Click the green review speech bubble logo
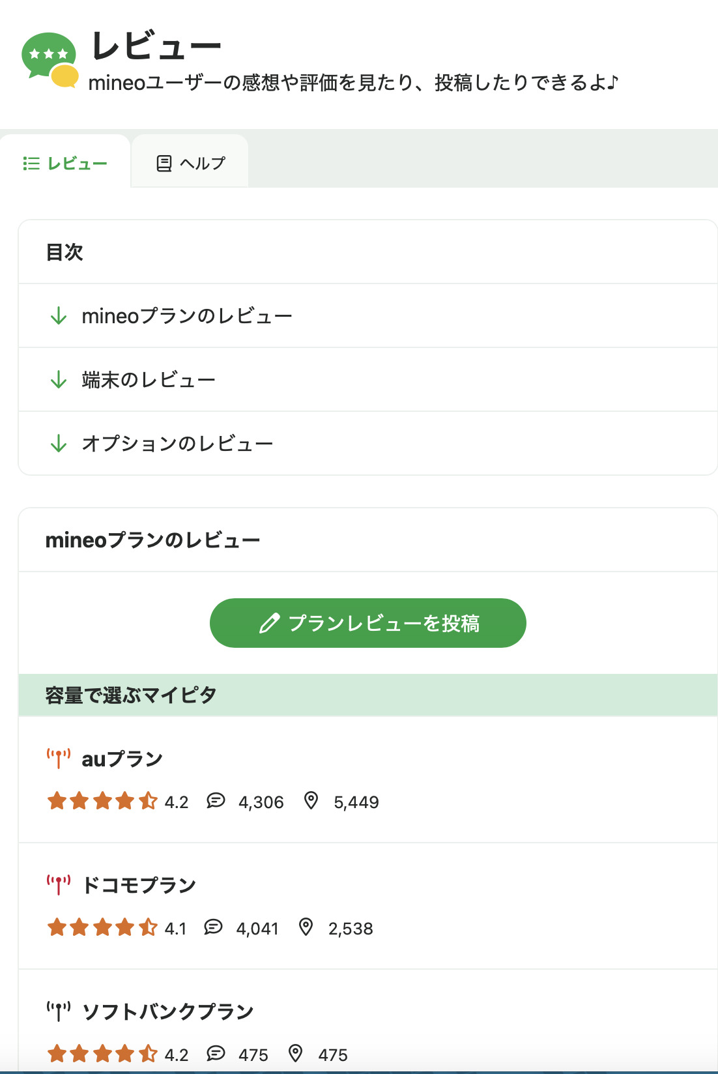This screenshot has height=1074, width=718. click(x=50, y=59)
